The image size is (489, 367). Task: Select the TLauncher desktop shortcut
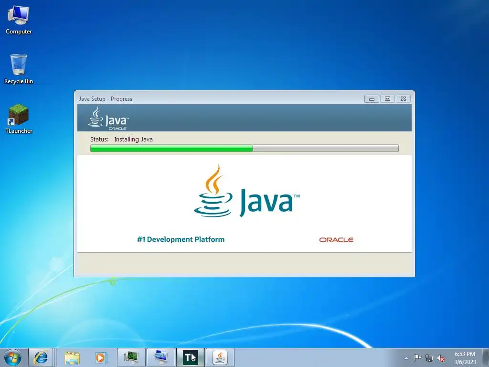coord(19,119)
